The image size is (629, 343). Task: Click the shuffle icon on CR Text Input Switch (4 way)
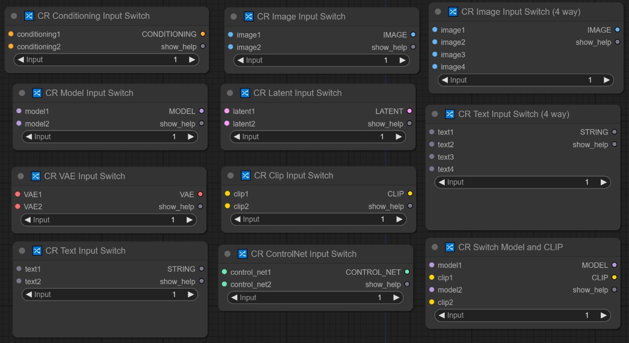click(450, 114)
